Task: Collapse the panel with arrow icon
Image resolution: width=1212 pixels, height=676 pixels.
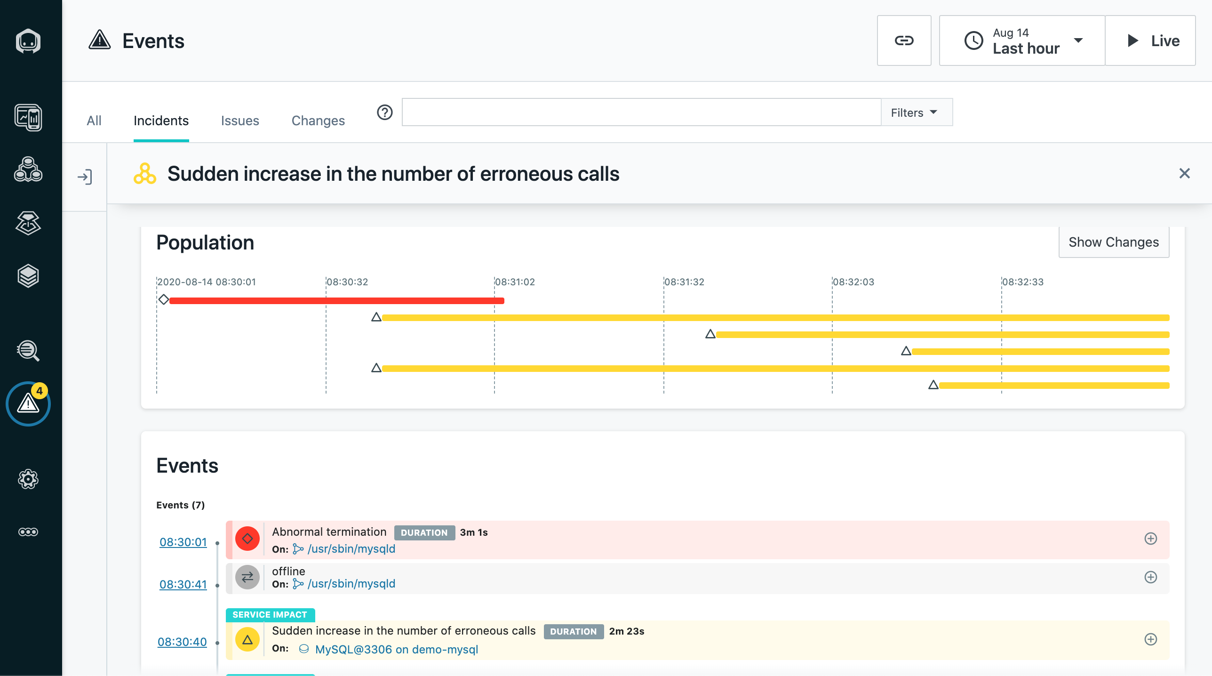Action: 85,177
